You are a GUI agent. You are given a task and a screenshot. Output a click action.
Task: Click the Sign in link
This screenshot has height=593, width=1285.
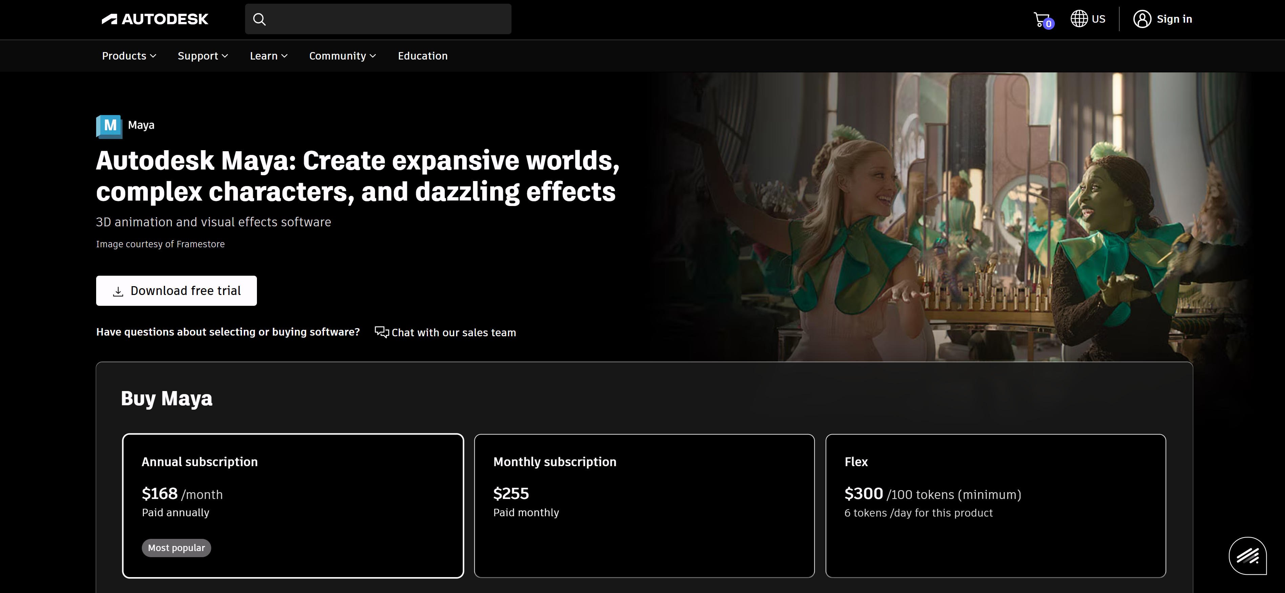coord(1174,19)
